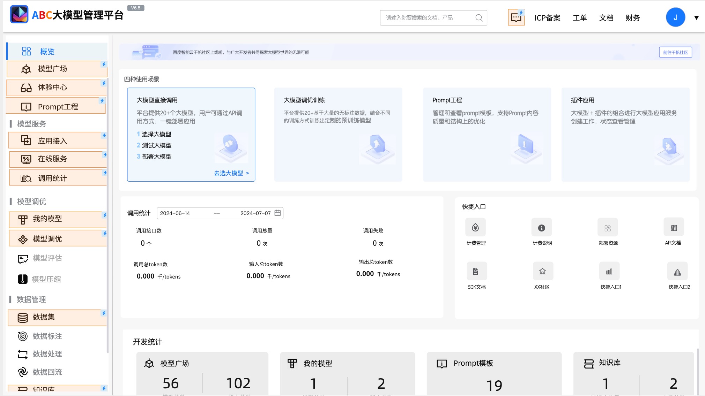Click the number 19 in Prompt模板 card
The width and height of the screenshot is (705, 396).
494,385
